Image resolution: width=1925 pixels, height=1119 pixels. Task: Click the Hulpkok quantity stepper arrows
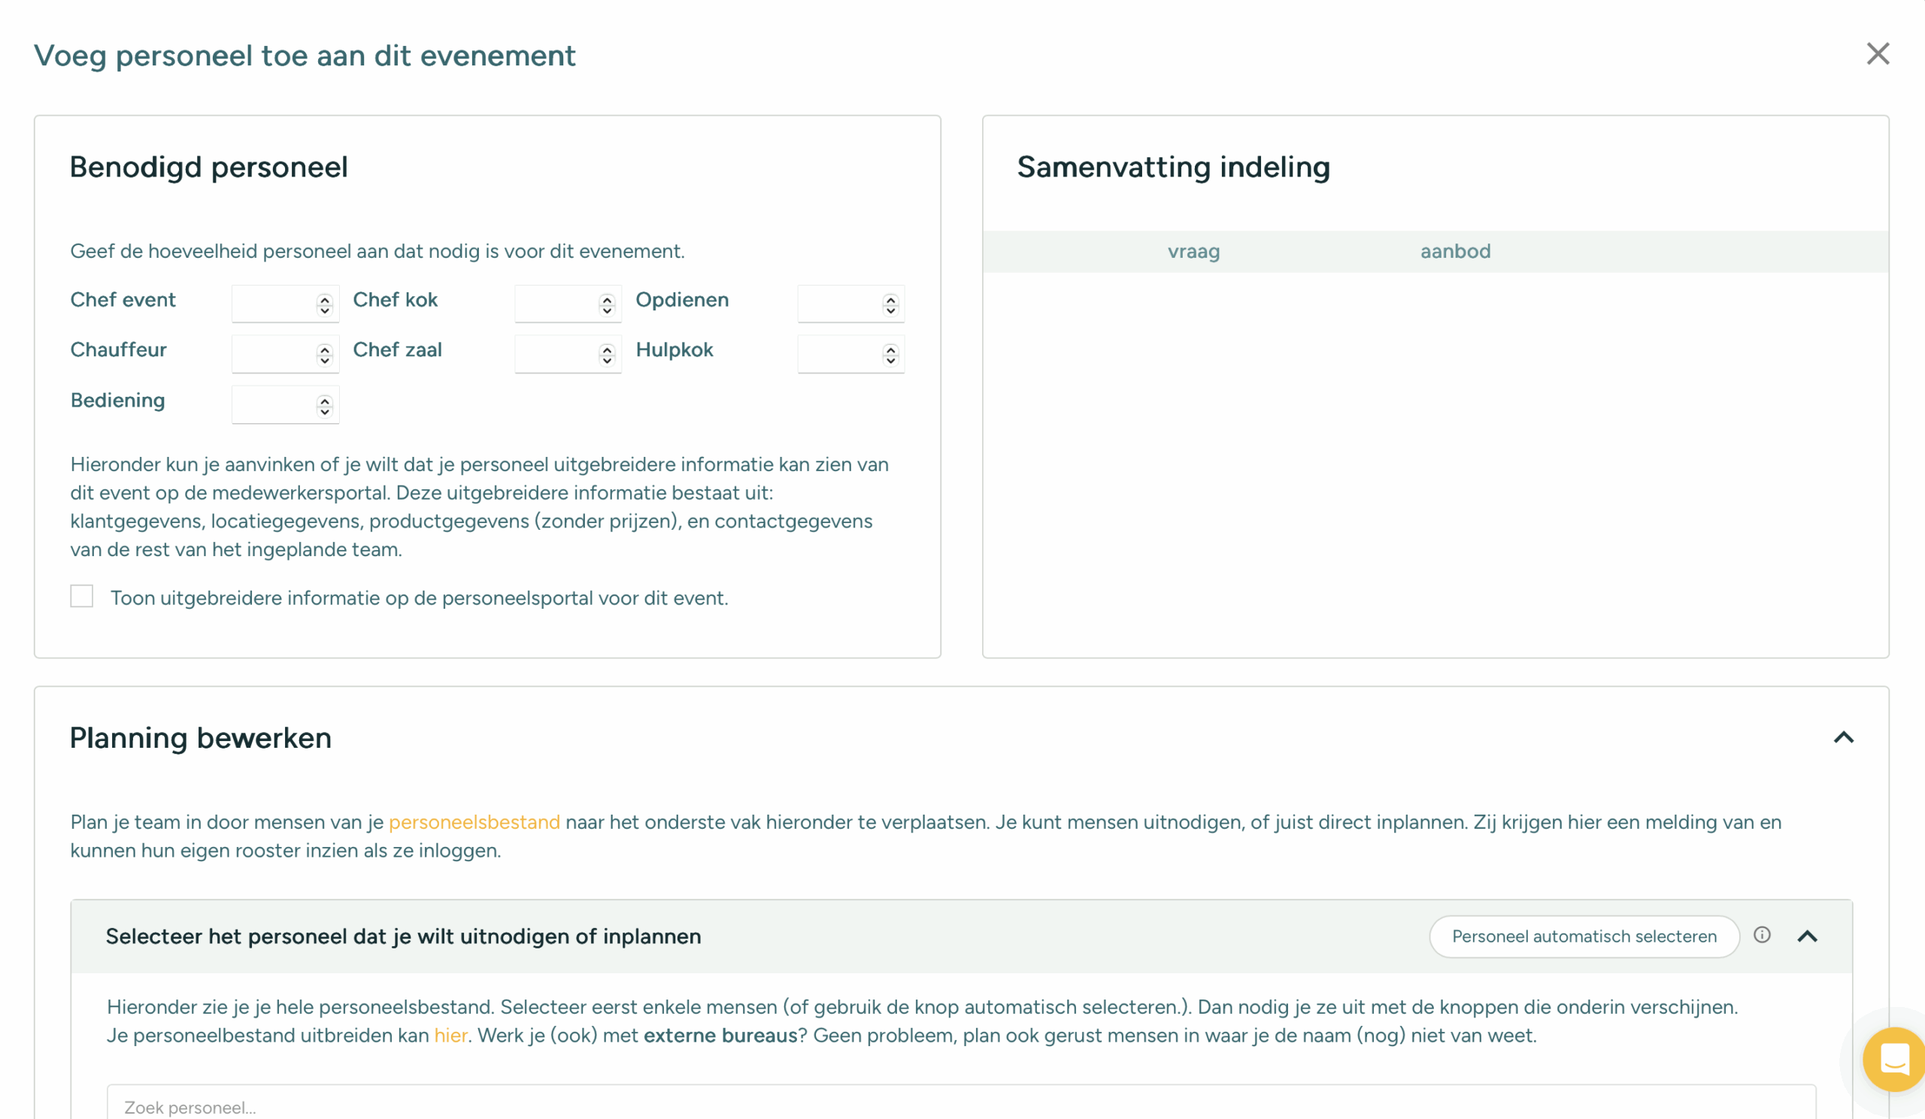[x=891, y=355]
